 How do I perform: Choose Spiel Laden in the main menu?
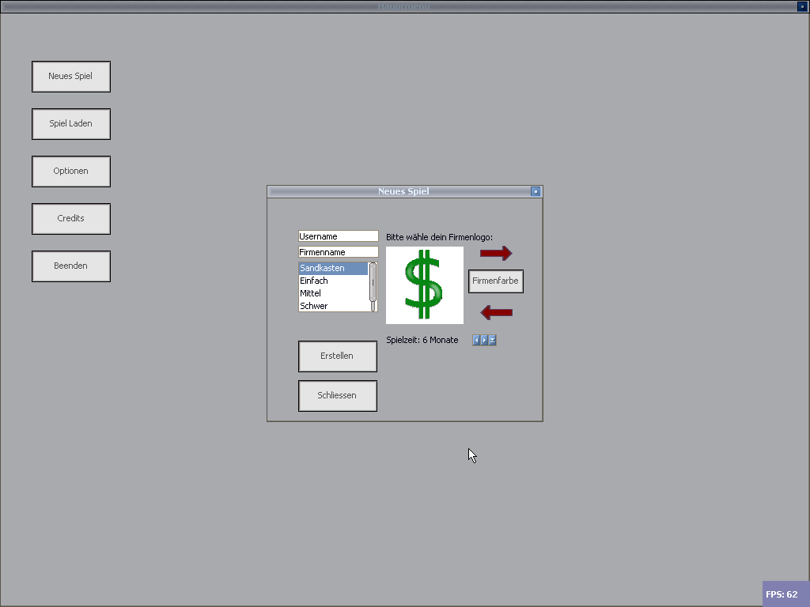71,124
